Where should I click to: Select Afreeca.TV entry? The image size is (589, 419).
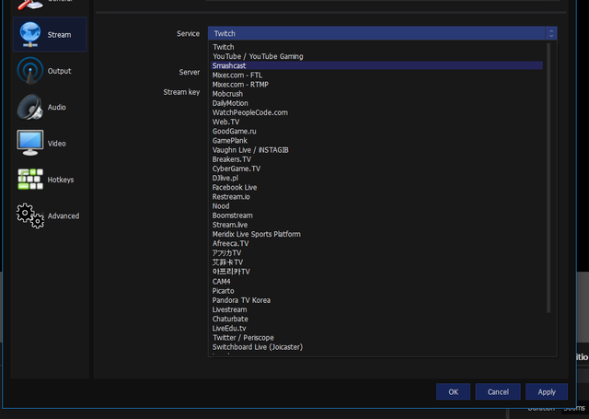tap(377, 243)
